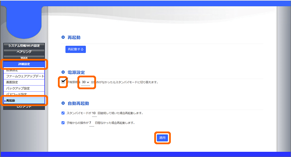Open the ペアリング menu

24,52
